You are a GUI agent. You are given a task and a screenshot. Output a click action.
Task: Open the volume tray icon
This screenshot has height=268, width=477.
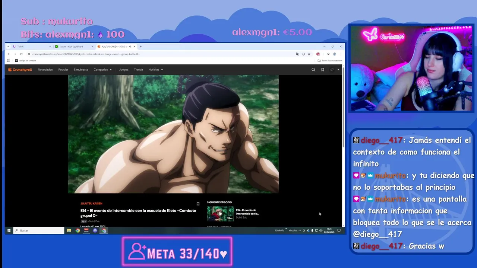tap(321, 230)
